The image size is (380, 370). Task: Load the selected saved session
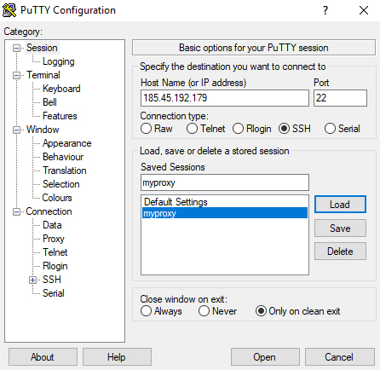pos(340,205)
